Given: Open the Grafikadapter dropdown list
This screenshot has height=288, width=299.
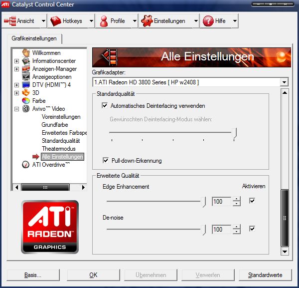Looking at the screenshot, I should click(x=284, y=82).
